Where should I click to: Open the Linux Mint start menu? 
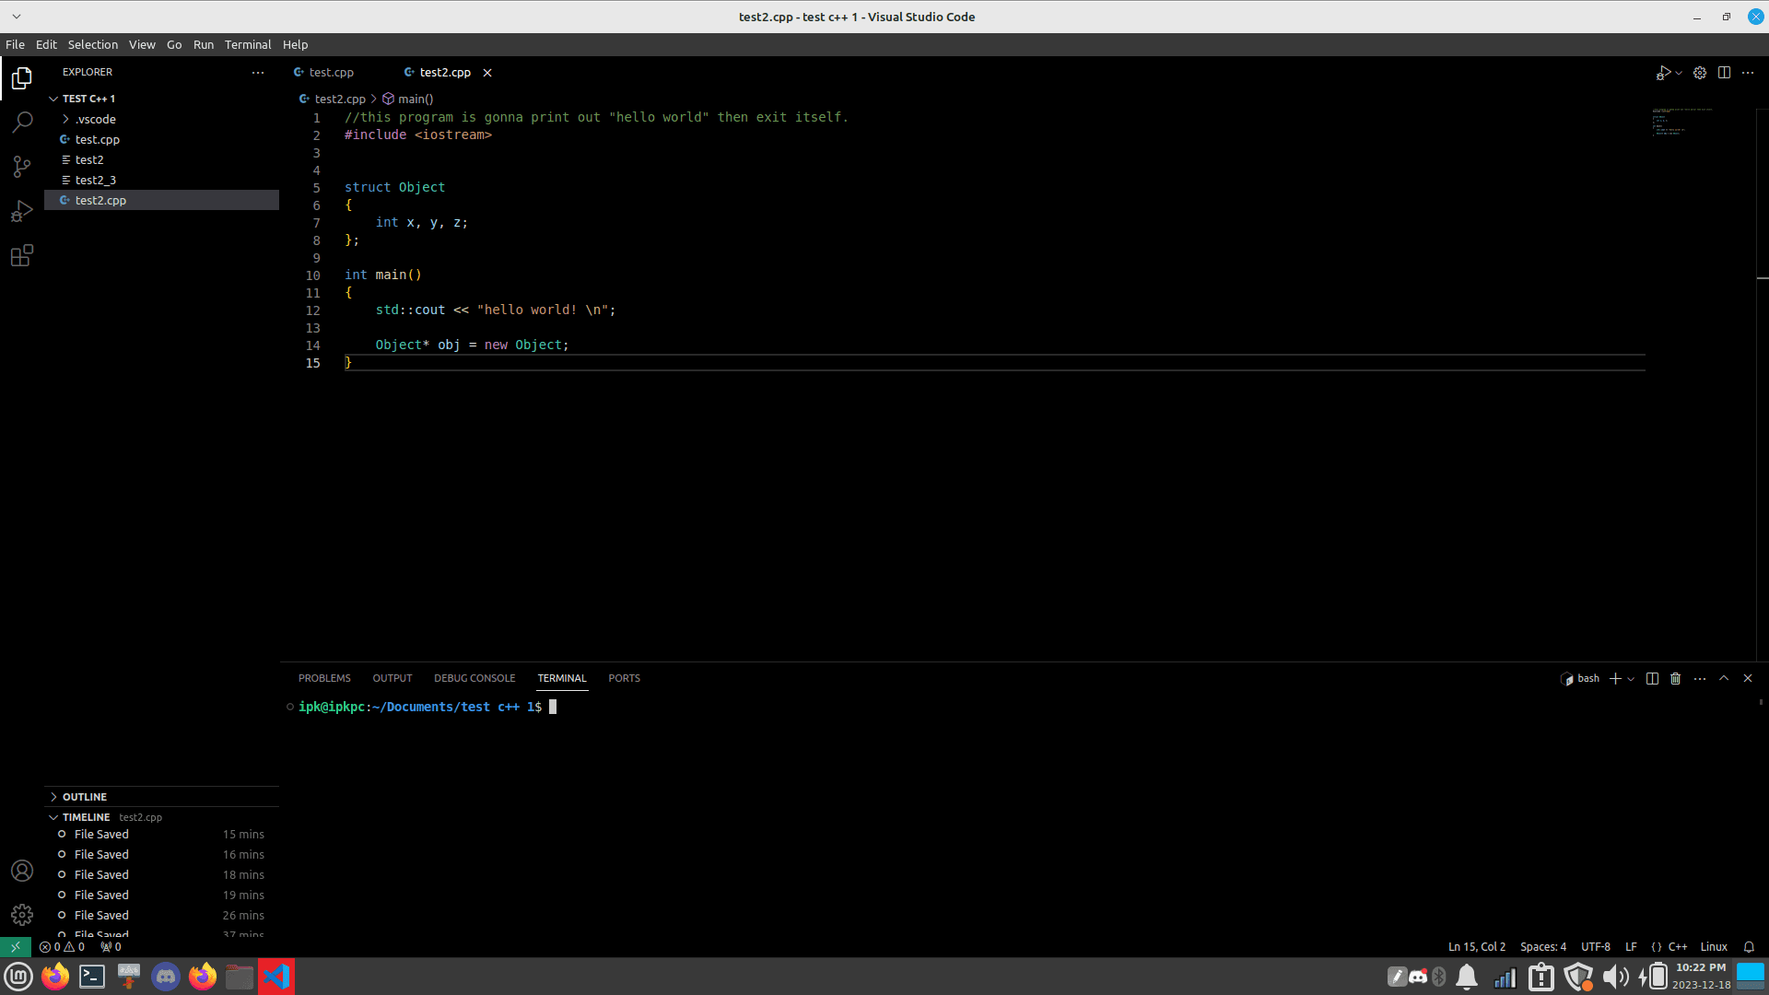[x=18, y=977]
